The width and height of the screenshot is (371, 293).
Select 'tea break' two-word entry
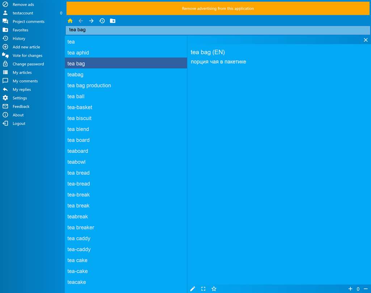click(x=126, y=205)
